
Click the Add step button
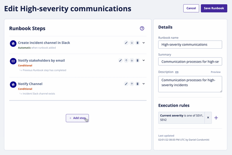point(77,118)
